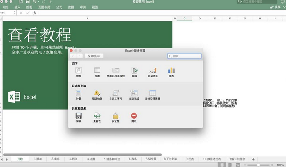286x167 pixels.
Task: Click the Redo icon in quick access toolbar
Action: click(44, 2)
